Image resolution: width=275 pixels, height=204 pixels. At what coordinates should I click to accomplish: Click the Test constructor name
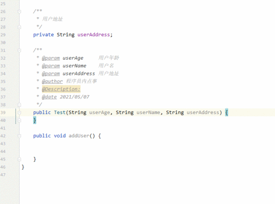[60, 113]
